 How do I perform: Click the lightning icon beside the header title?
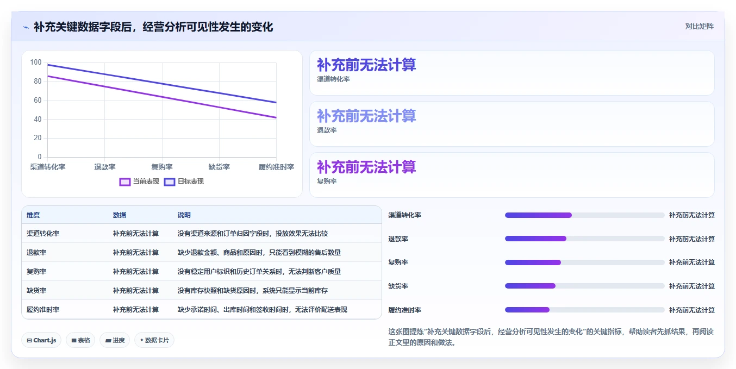[26, 27]
